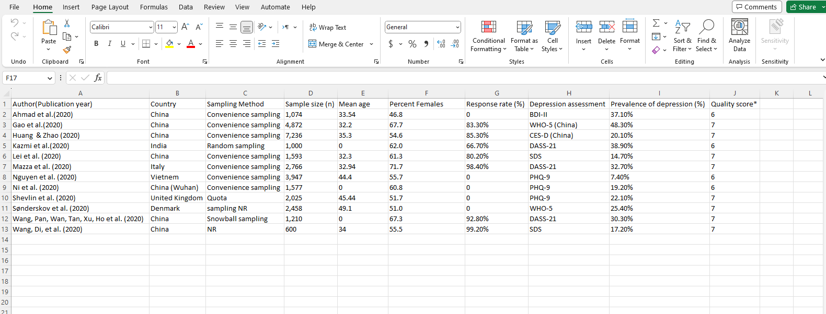Image resolution: width=826 pixels, height=314 pixels.
Task: Switch to the Review tab
Action: point(214,7)
